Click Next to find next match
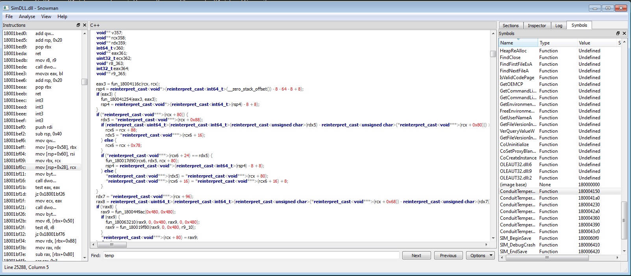631x276 pixels. [x=416, y=256]
